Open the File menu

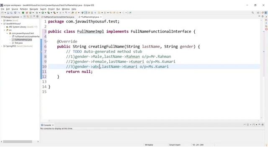tap(3, 9)
